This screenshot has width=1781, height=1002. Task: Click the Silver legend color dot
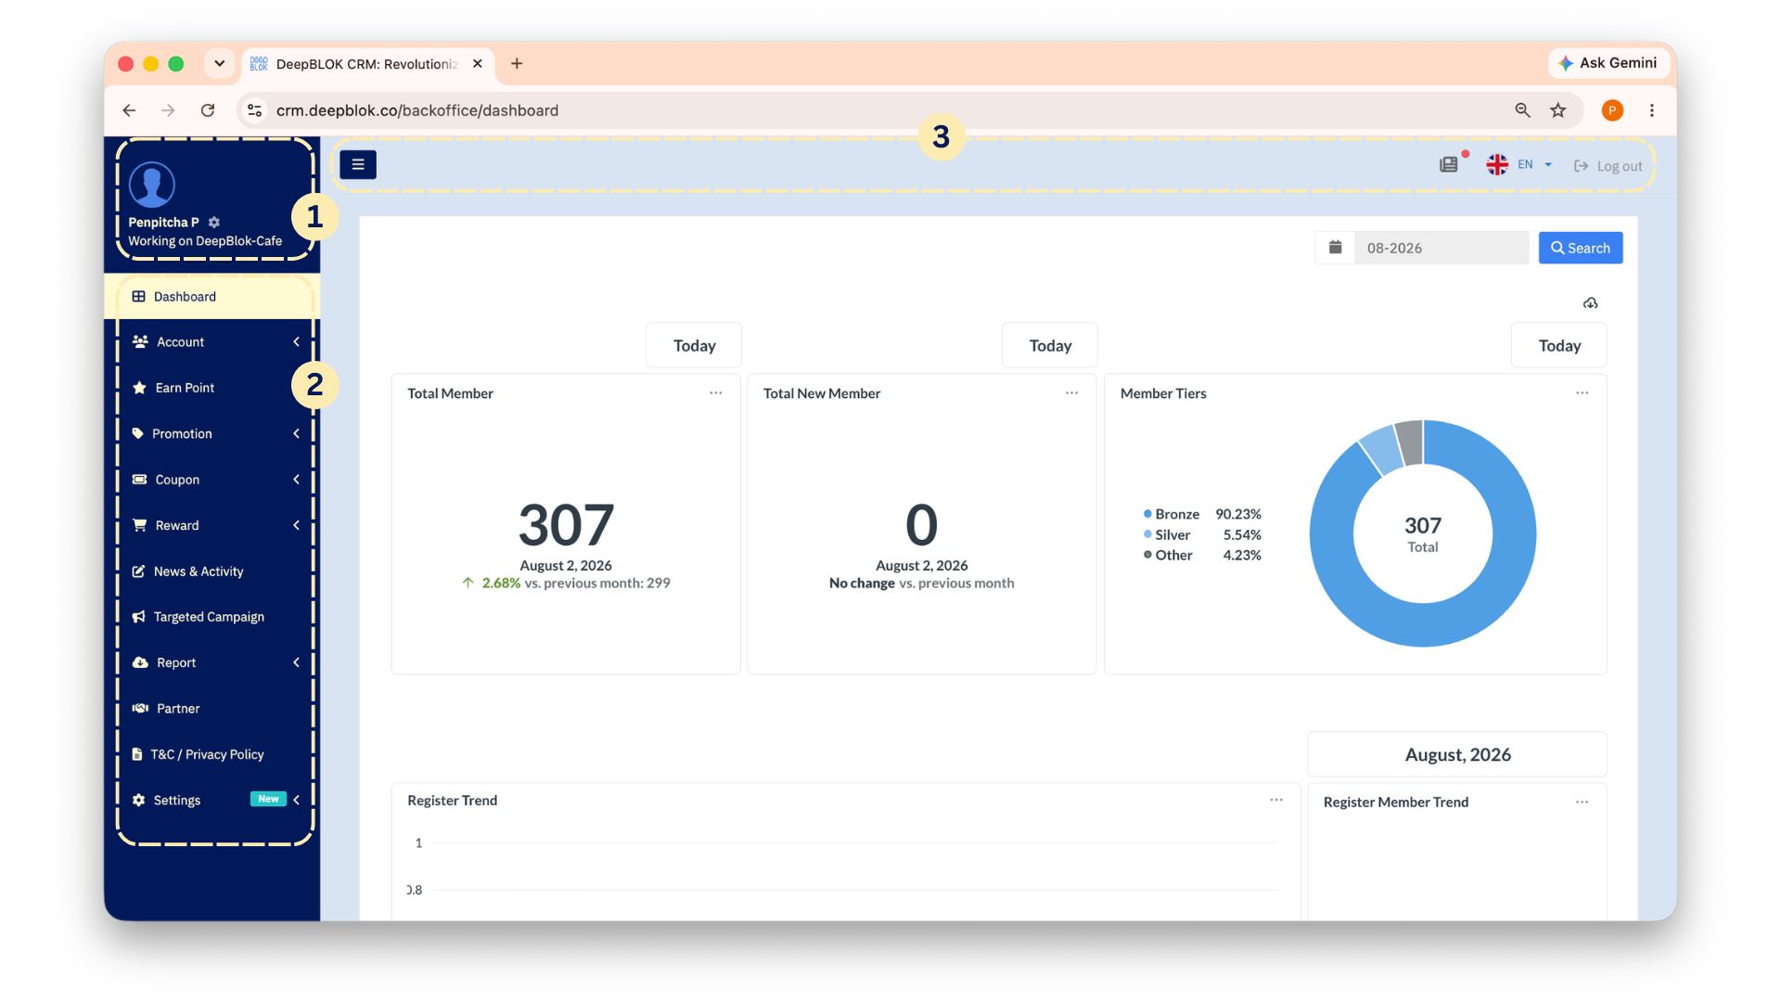(x=1147, y=534)
